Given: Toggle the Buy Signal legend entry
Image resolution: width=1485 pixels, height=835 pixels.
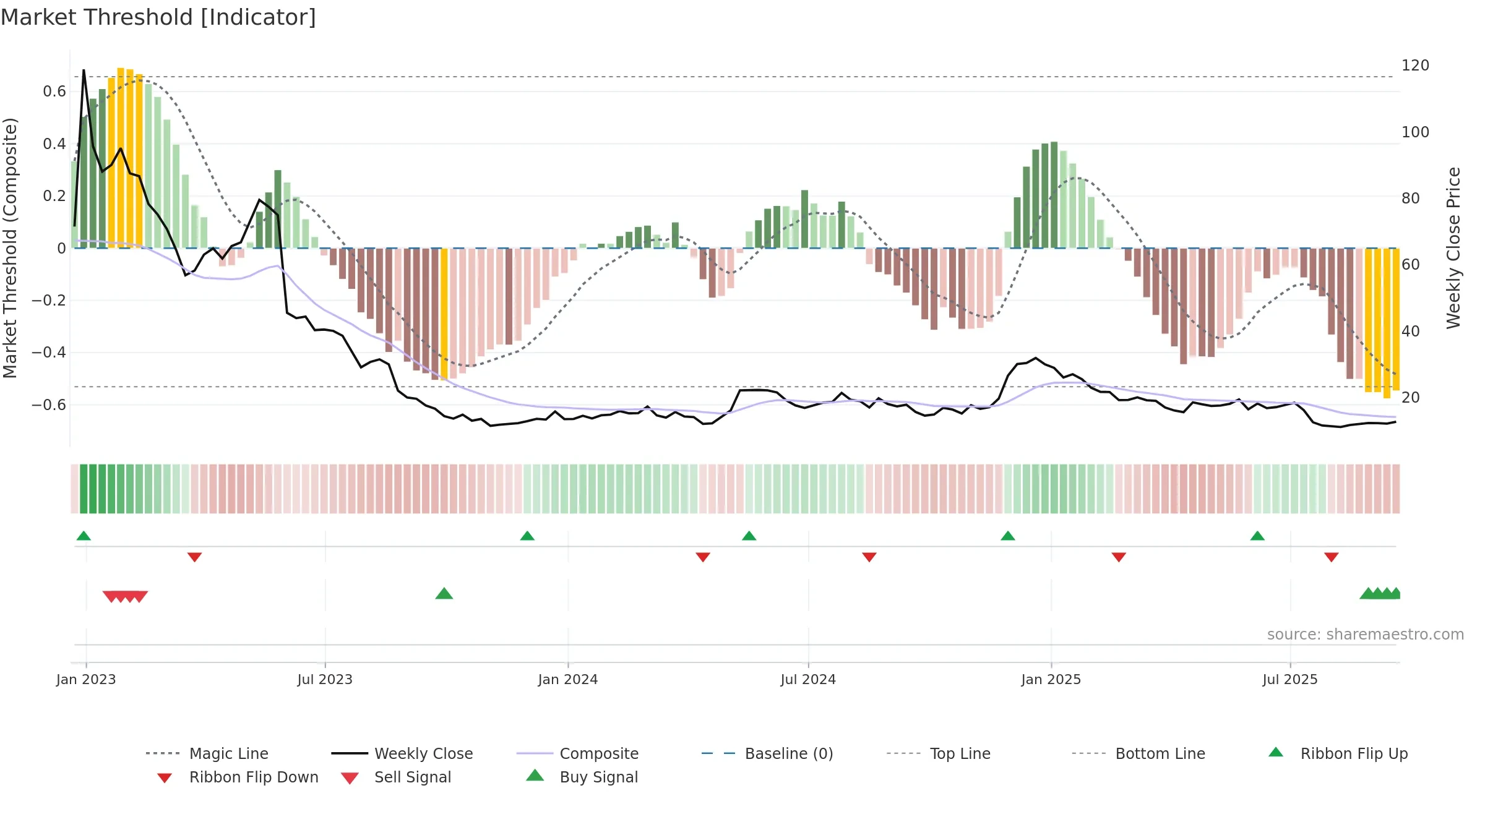Looking at the screenshot, I should pos(582,777).
